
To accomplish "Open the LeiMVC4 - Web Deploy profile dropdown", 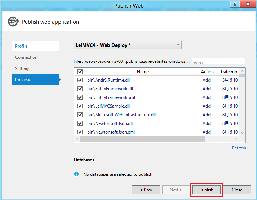I will [x=128, y=45].
